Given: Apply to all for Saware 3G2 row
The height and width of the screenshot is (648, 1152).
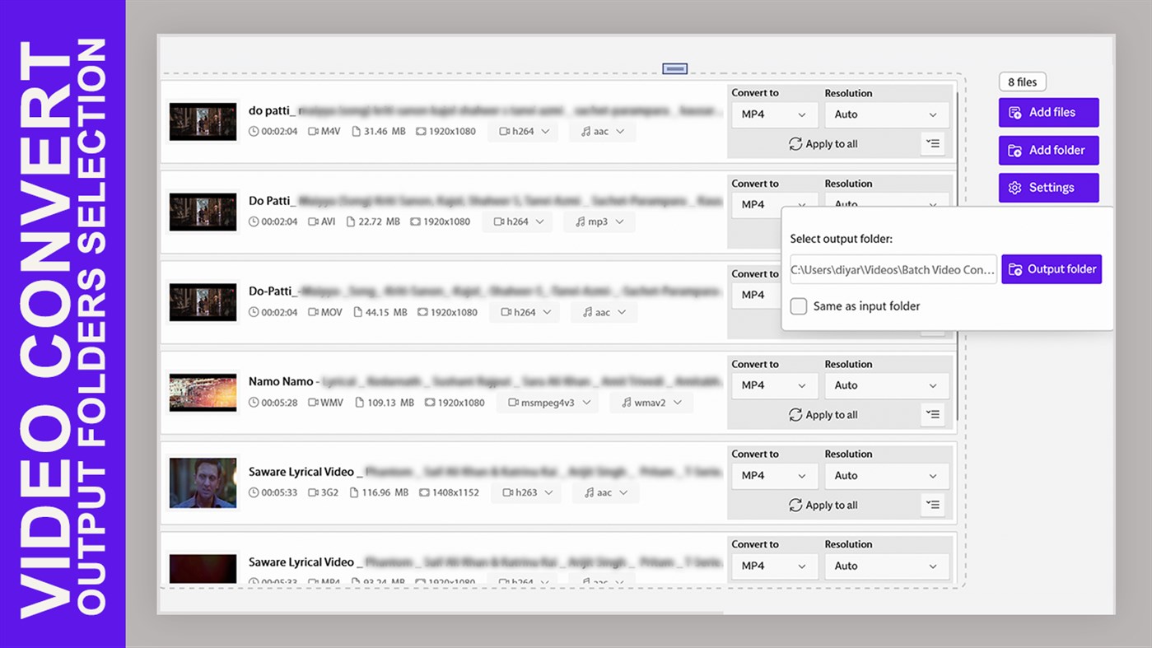Looking at the screenshot, I should [823, 506].
